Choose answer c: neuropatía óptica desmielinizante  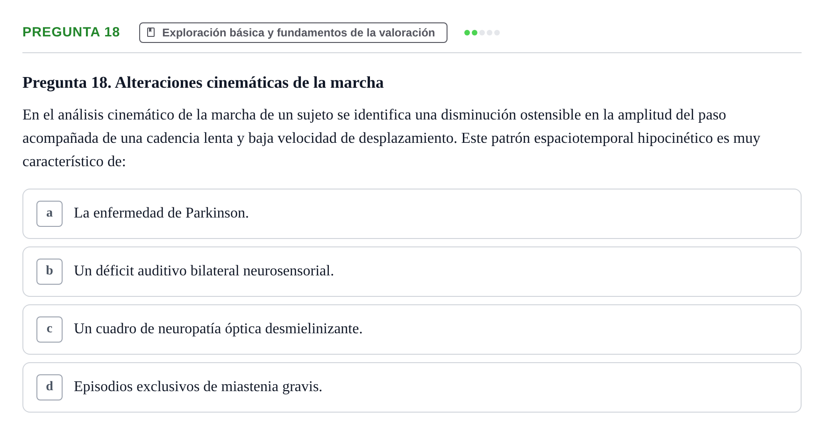click(412, 330)
